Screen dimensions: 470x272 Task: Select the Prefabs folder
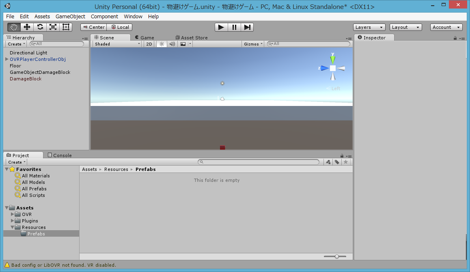tap(41, 233)
